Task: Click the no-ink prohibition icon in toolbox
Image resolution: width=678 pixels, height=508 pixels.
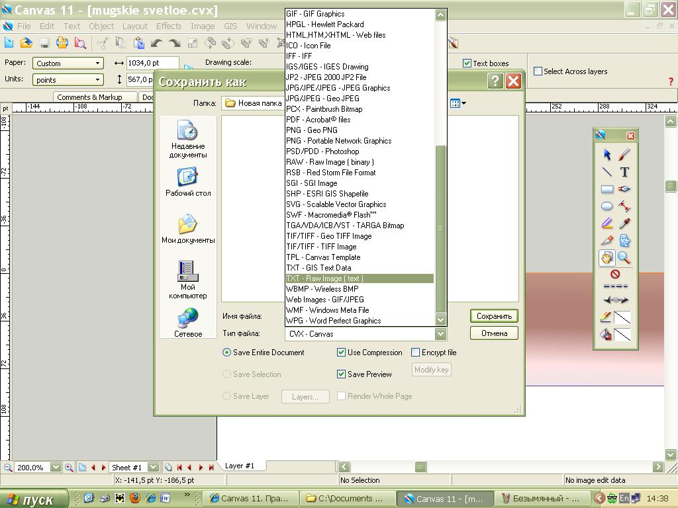Action: [615, 274]
